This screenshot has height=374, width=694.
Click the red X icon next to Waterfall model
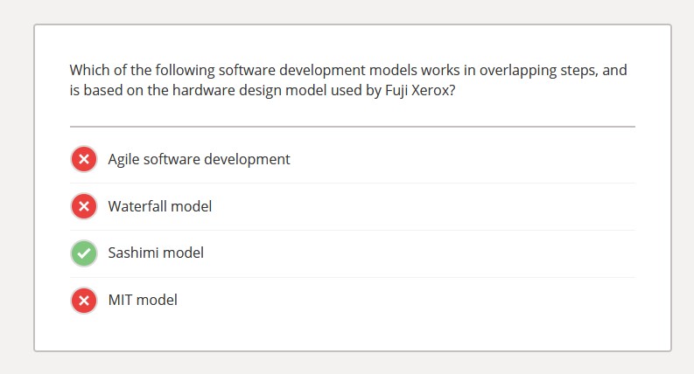pos(83,206)
